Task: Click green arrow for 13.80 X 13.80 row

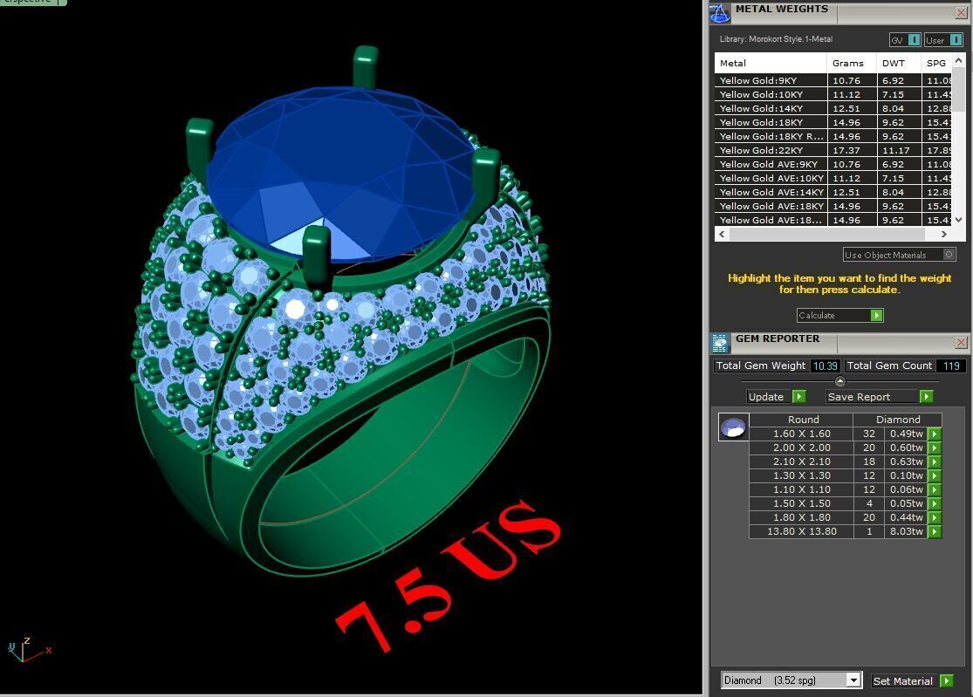Action: pyautogui.click(x=935, y=531)
